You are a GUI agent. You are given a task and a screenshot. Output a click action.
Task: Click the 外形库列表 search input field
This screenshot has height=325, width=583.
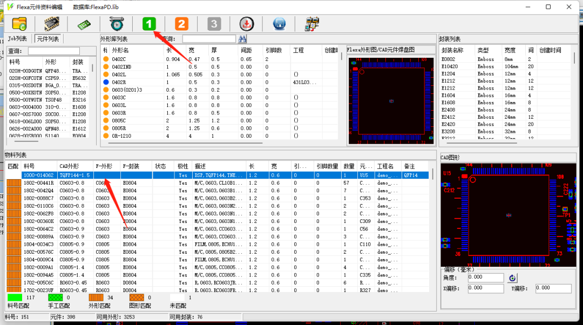pos(209,39)
